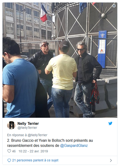Open the info icon on the photo
This screenshot has width=120, height=166.
(x=114, y=6)
